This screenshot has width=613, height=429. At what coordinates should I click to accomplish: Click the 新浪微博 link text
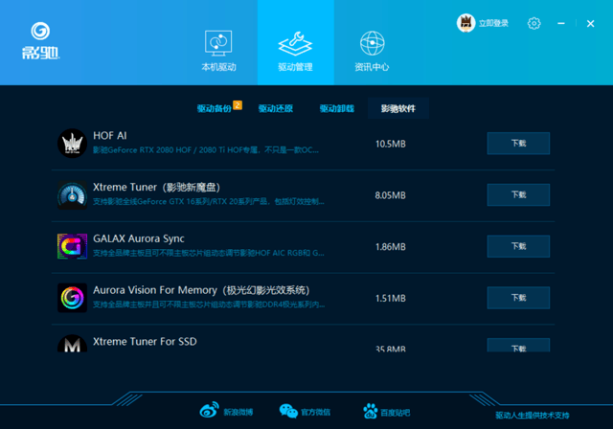pos(238,412)
